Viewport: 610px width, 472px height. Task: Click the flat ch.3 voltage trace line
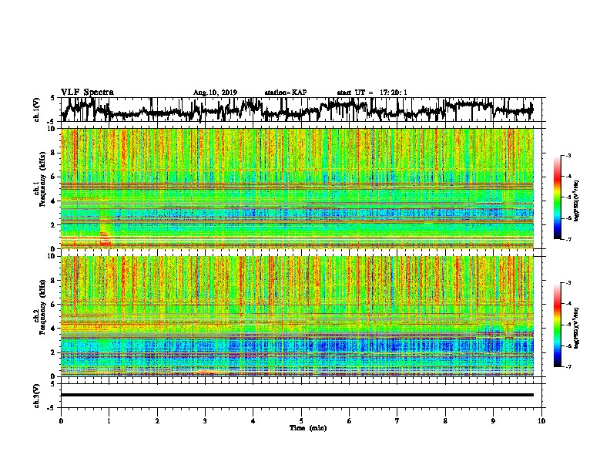coord(297,395)
